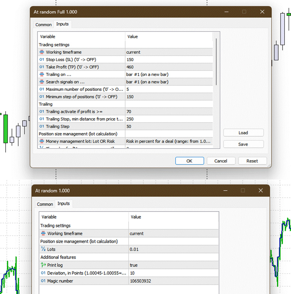Close the At random Full 1.000 window

point(262,12)
